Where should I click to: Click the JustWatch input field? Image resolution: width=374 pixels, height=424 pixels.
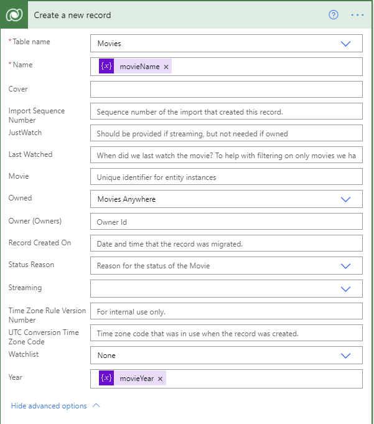point(227,133)
